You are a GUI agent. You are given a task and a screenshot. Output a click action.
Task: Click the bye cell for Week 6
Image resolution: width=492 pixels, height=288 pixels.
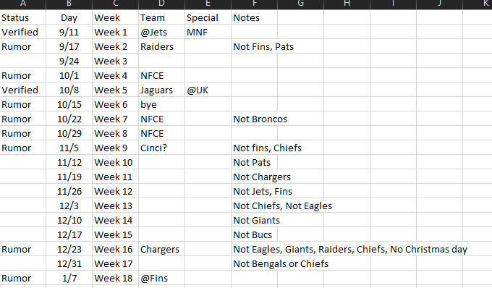(161, 104)
